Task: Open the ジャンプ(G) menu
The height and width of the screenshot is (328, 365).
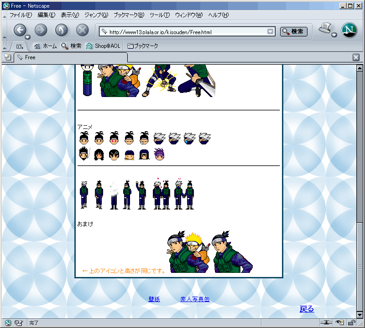Action: 96,15
